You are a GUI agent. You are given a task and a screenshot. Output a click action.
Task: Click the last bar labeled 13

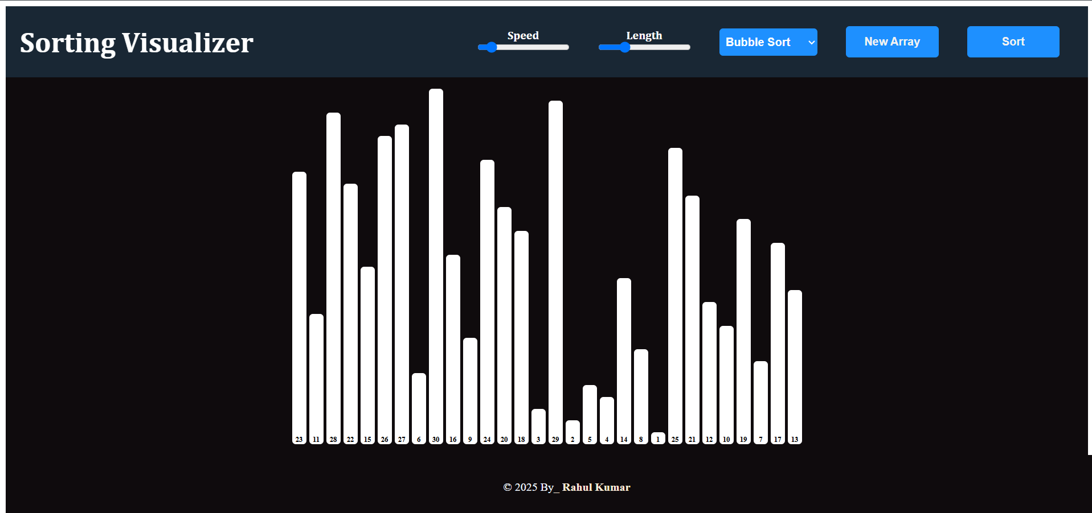[x=795, y=367]
